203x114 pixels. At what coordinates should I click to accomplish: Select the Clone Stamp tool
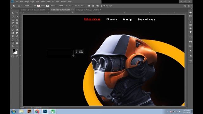[17, 26]
